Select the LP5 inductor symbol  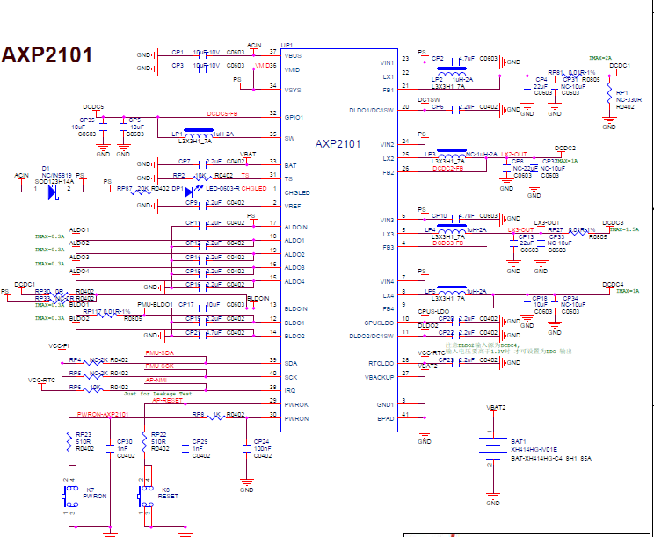click(x=451, y=291)
